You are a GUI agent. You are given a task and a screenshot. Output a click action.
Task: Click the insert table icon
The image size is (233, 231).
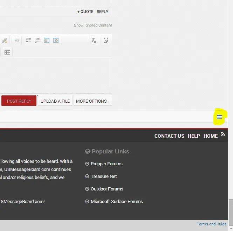(x=7, y=52)
